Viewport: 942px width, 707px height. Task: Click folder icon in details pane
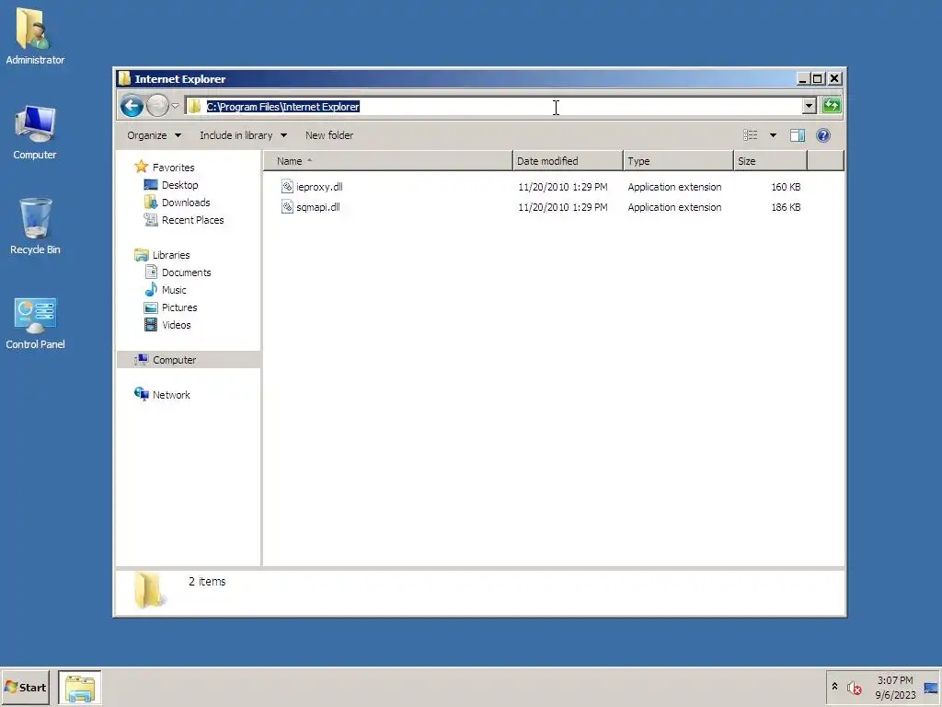[x=149, y=590]
